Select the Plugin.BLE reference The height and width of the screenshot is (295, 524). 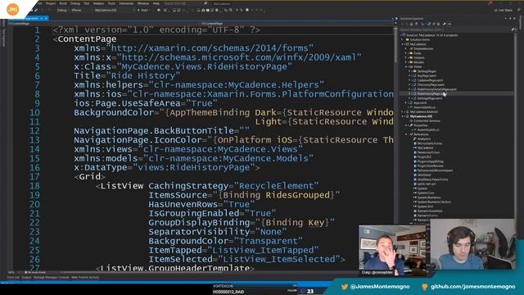[x=424, y=157]
